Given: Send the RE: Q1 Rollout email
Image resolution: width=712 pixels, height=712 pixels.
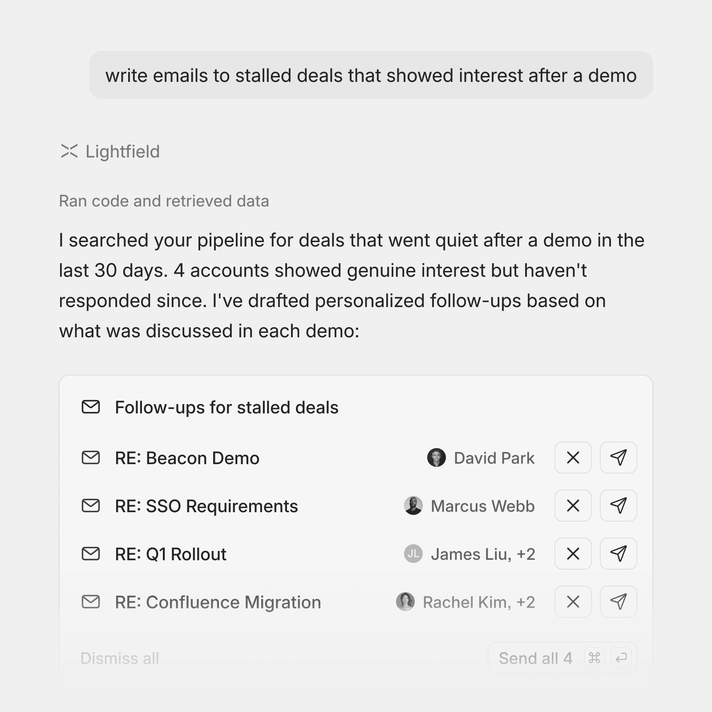Looking at the screenshot, I should pyautogui.click(x=618, y=554).
